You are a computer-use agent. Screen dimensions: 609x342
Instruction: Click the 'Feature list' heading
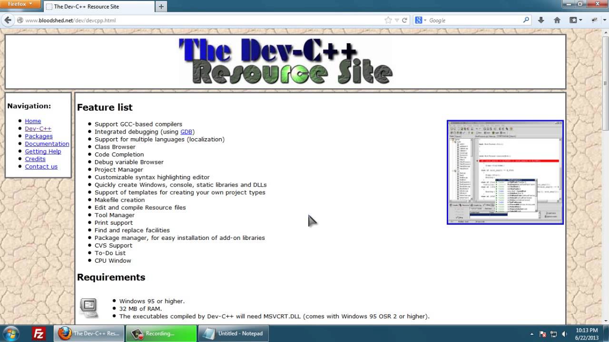tap(105, 107)
